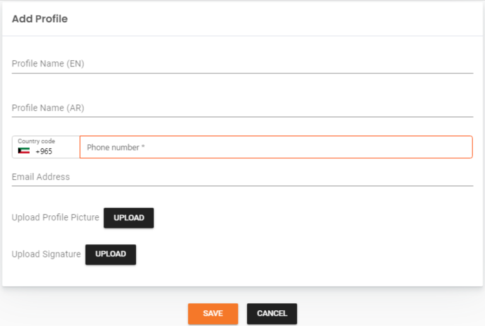Cancel adding the profile
Viewport: 485px width, 326px height.
[x=272, y=313]
